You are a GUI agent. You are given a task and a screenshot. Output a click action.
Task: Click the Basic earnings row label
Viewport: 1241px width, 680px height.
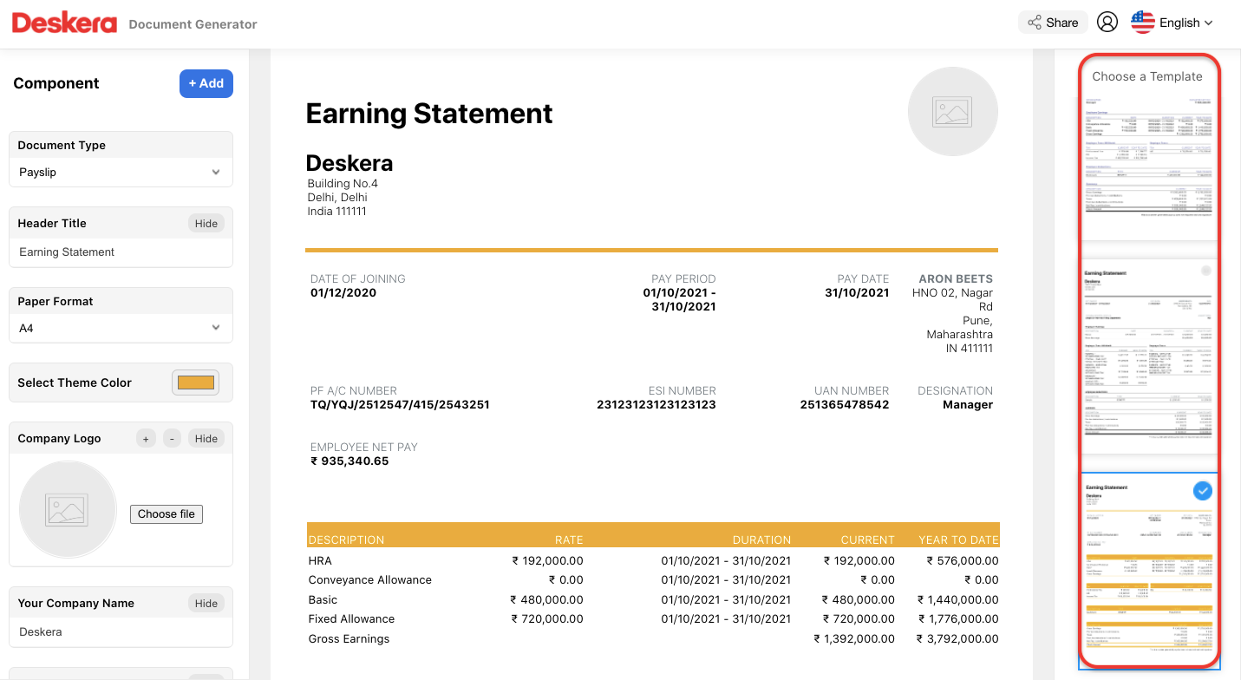pos(323,600)
